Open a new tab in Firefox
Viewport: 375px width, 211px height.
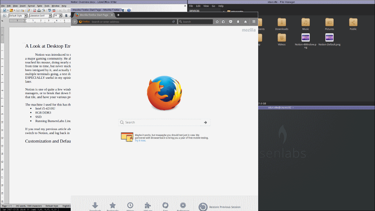118,15
